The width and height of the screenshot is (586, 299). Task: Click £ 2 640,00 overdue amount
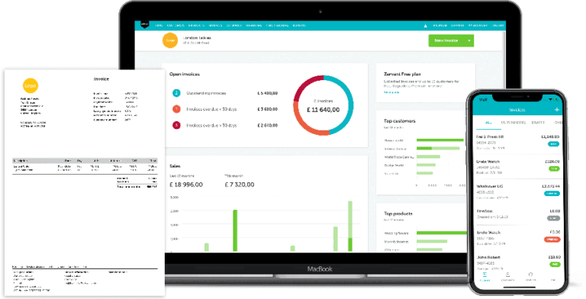(268, 125)
